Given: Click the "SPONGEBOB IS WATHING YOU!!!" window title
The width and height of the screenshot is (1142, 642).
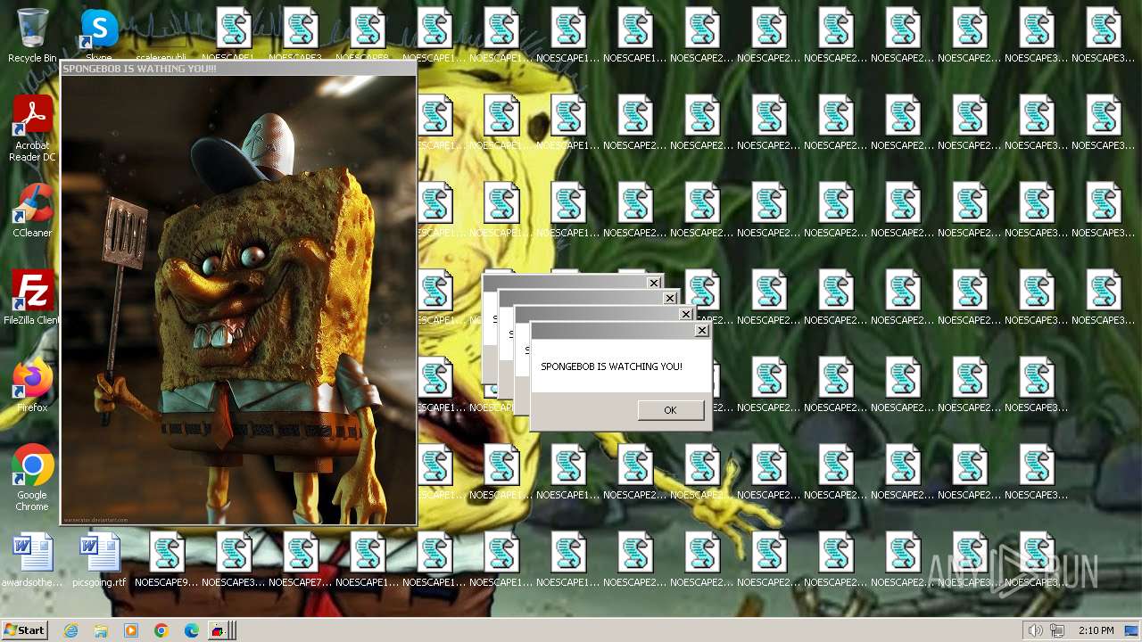Looking at the screenshot, I should pyautogui.click(x=139, y=69).
